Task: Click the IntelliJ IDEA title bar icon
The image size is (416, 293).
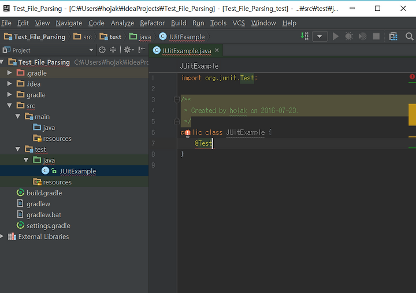Action: tap(6, 8)
